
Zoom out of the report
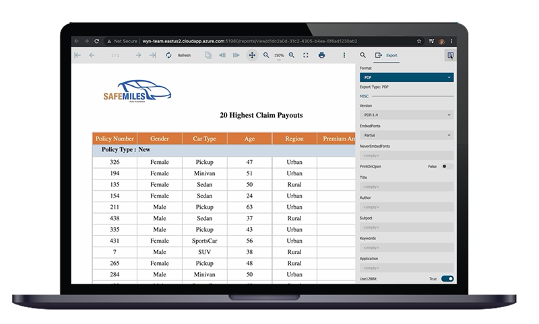pyautogui.click(x=266, y=55)
